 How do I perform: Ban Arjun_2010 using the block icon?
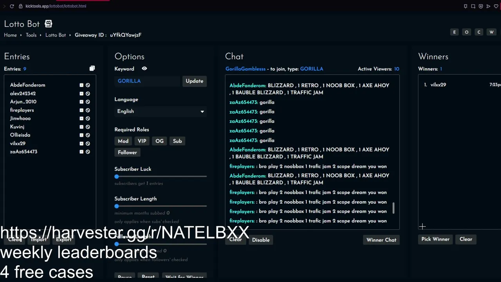click(88, 102)
